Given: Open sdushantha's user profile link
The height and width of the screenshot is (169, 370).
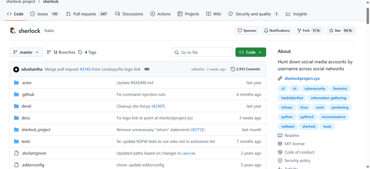Looking at the screenshot, I should [32, 69].
